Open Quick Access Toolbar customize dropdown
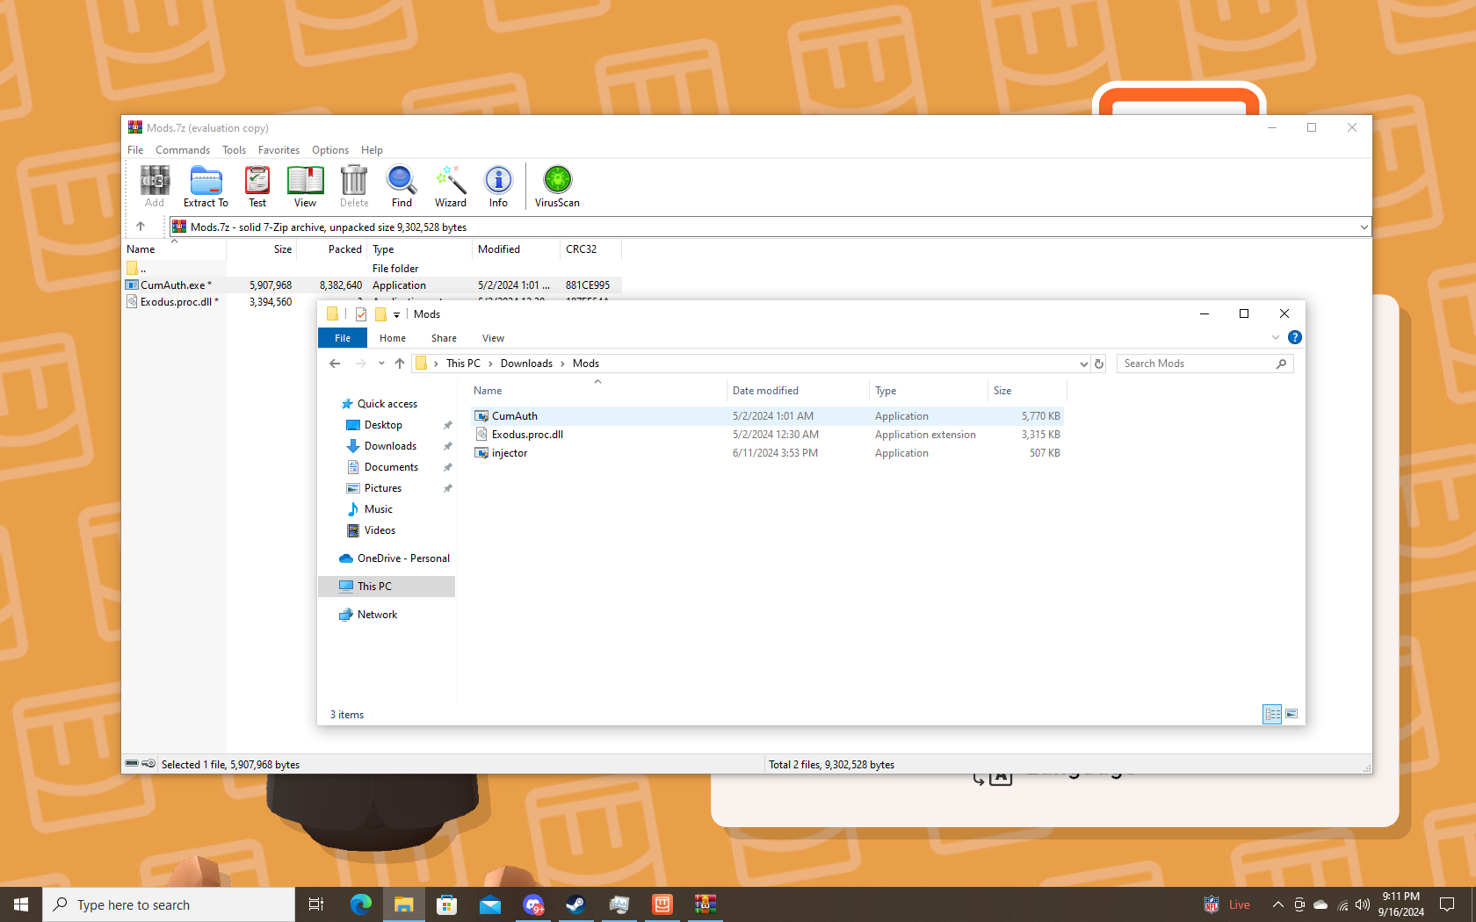 click(x=397, y=314)
